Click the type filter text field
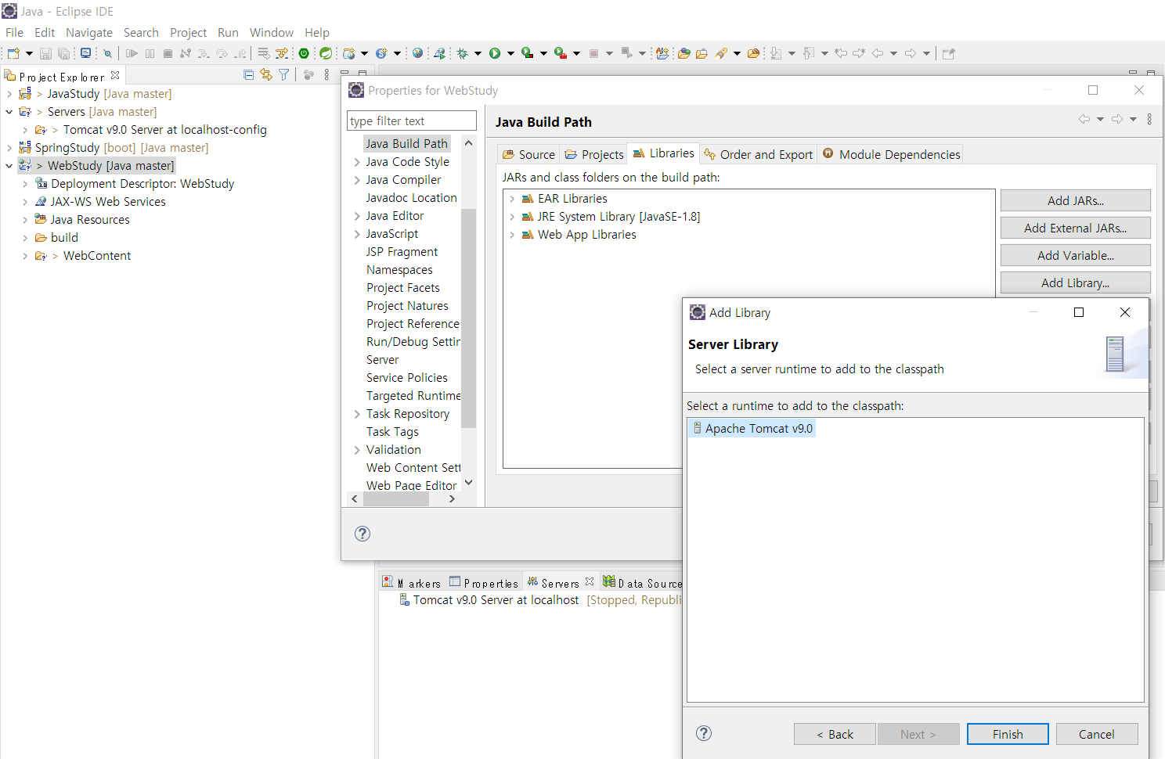Image resolution: width=1165 pixels, height=759 pixels. tap(412, 121)
